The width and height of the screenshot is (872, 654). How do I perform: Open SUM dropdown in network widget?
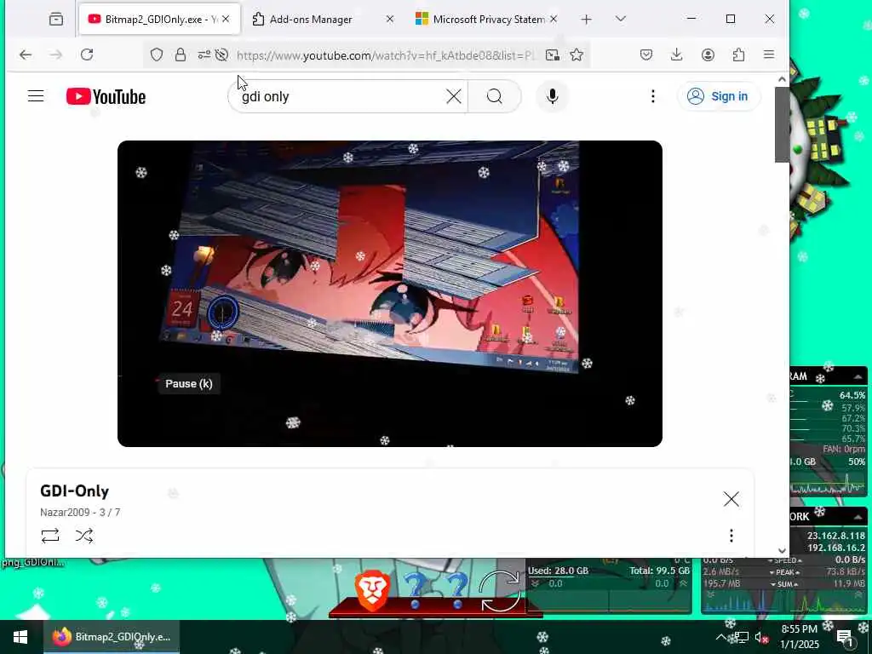[x=784, y=584]
